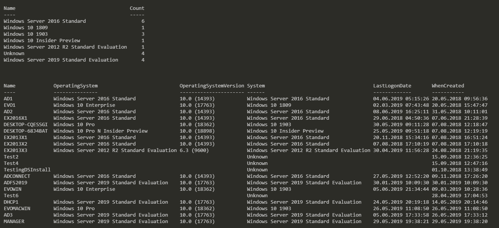This screenshot has height=228, width=499.
Task: Select the Test6 computer name
Action: pos(11,196)
